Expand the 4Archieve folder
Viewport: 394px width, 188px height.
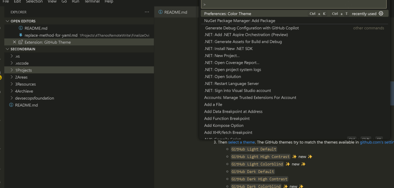click(x=12, y=91)
